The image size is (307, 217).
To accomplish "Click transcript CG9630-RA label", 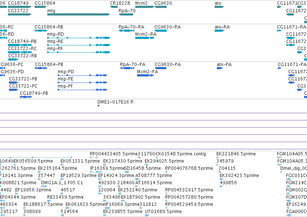I will tap(168, 27).
